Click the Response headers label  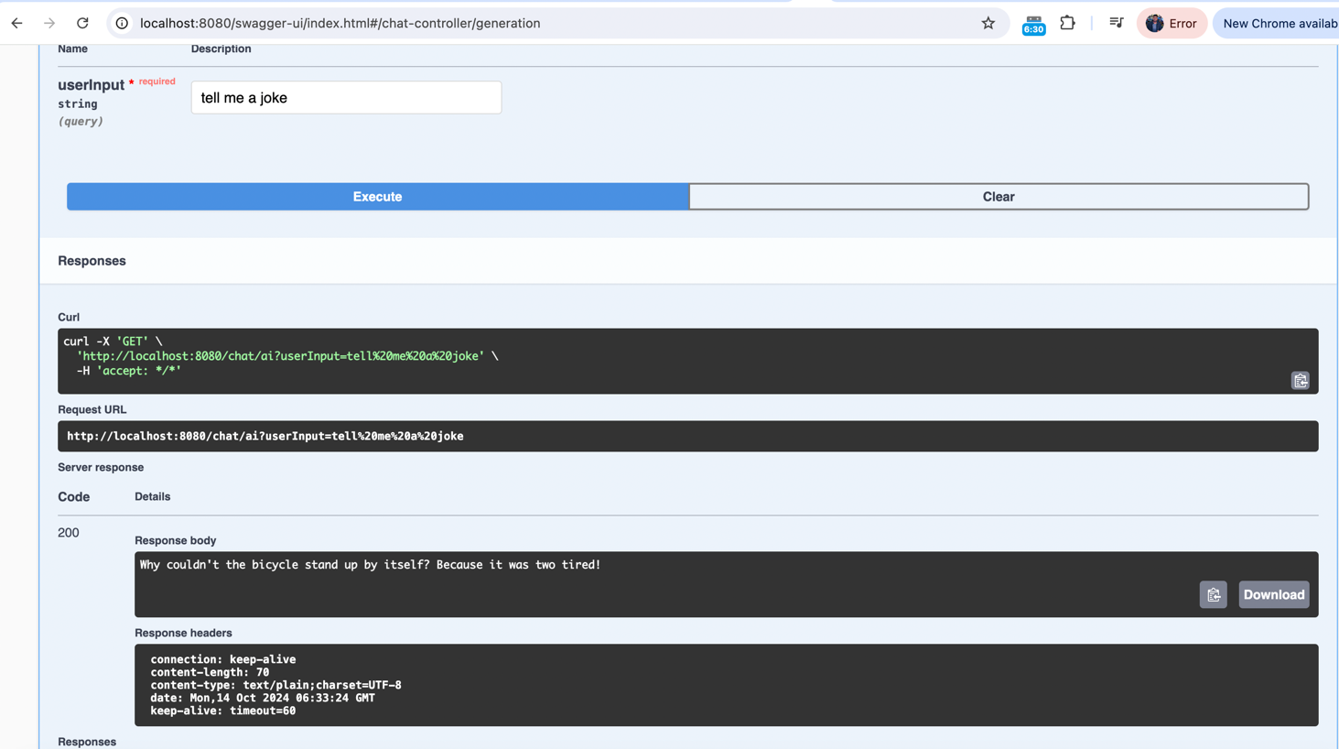(183, 633)
